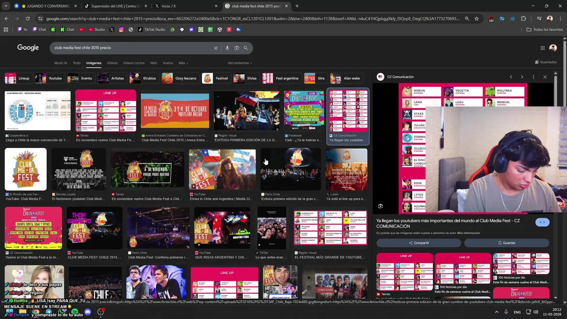Switch to the Web results tab
Screen dimensions: 567x319
click(153, 63)
